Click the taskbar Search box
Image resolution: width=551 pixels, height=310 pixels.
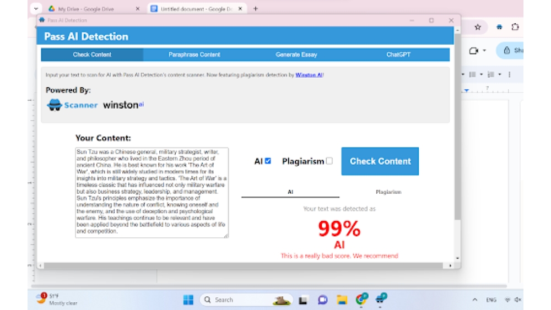pyautogui.click(x=246, y=300)
